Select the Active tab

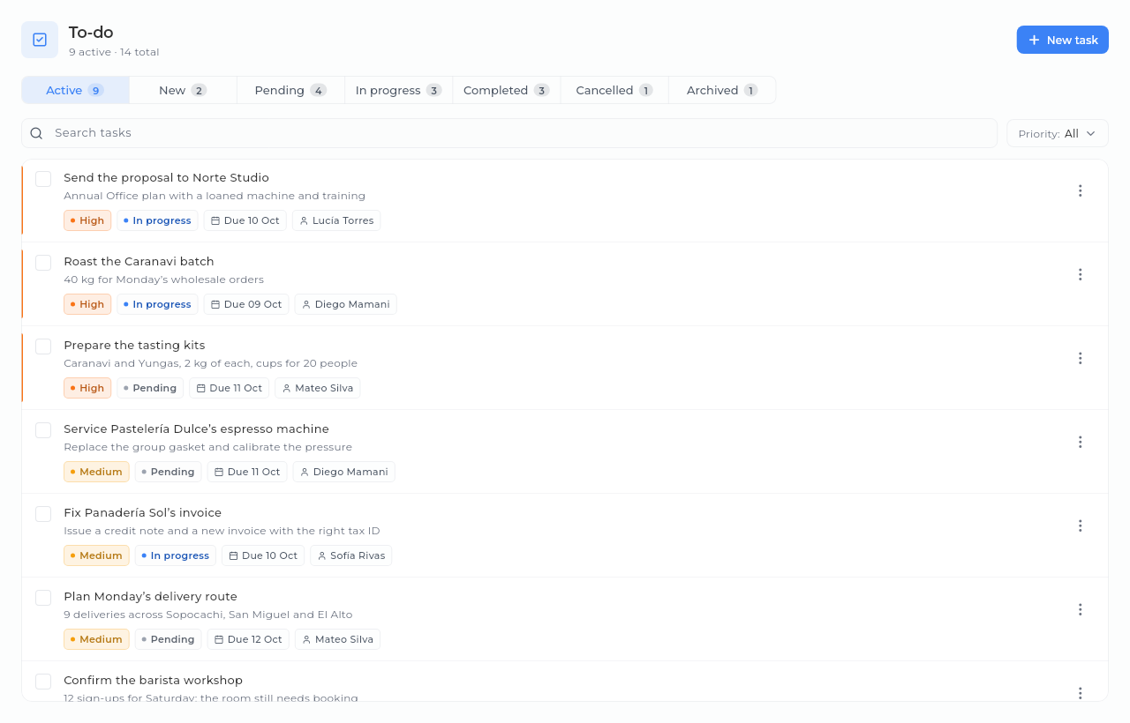tap(75, 90)
